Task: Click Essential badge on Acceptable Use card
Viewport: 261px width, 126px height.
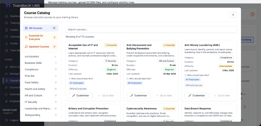Action: pos(111,45)
